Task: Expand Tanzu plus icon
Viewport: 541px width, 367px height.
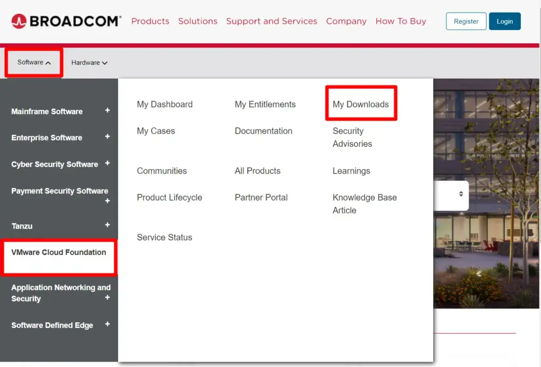Action: click(x=107, y=225)
